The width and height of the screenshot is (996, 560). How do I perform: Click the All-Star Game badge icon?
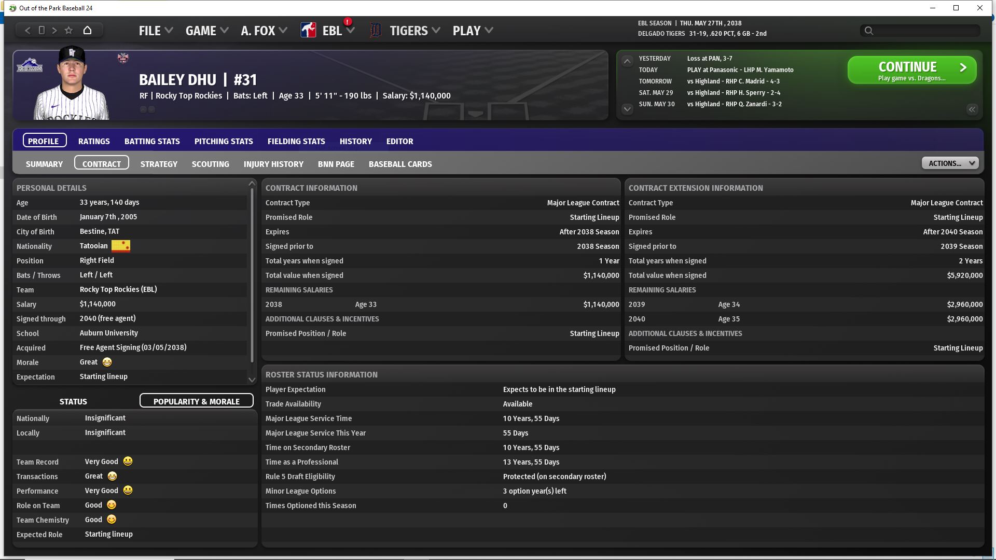coord(123,58)
